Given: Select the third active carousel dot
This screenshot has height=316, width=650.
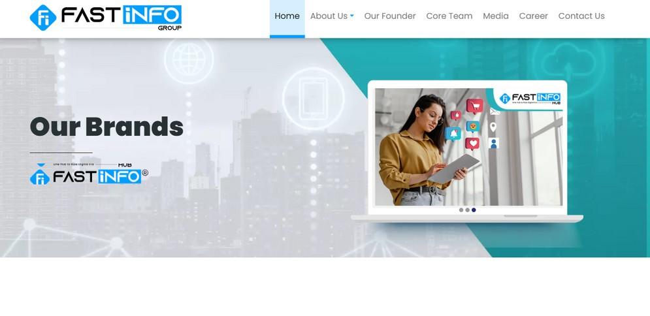Looking at the screenshot, I should pos(474,210).
